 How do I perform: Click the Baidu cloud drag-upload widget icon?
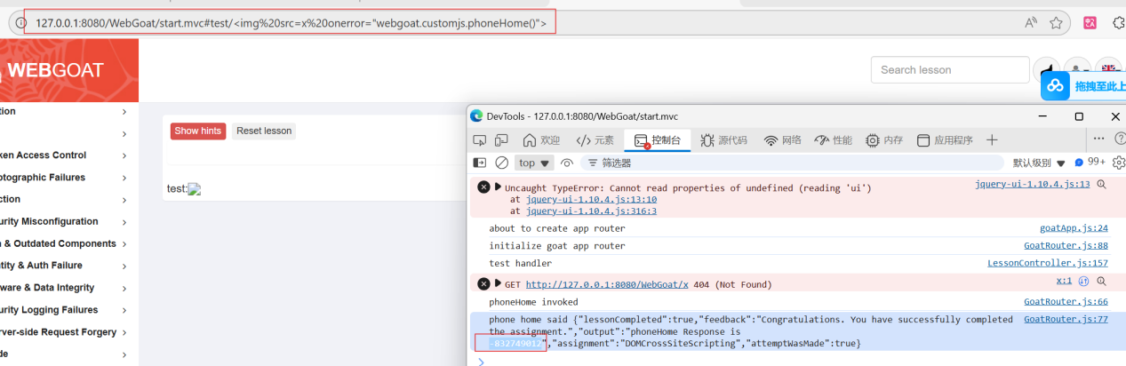(1055, 85)
